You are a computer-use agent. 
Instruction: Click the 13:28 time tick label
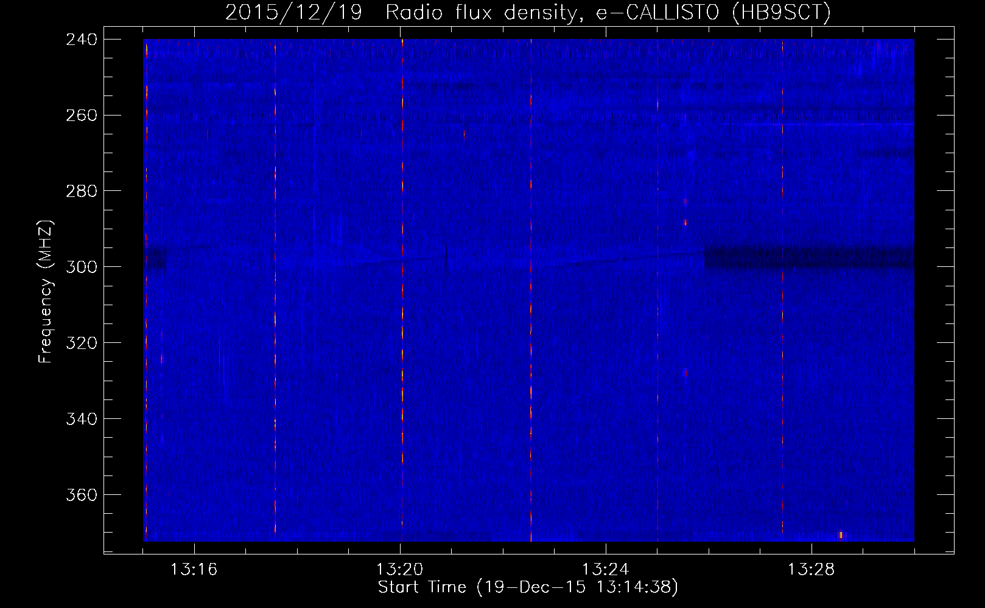(811, 569)
